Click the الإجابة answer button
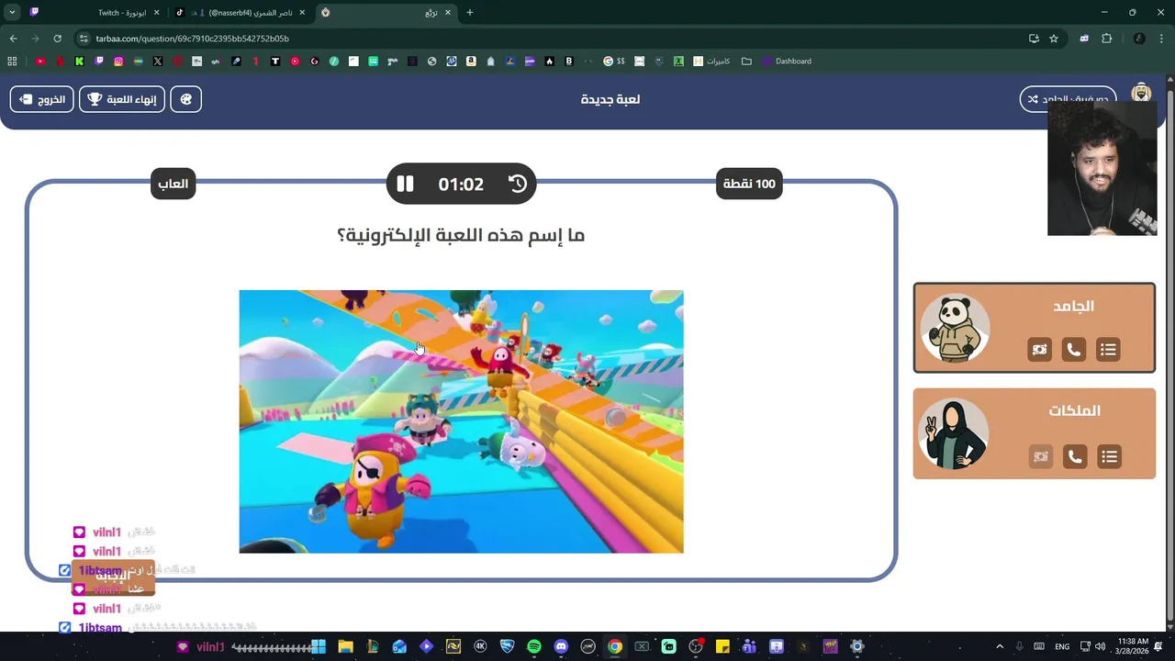 [113, 577]
